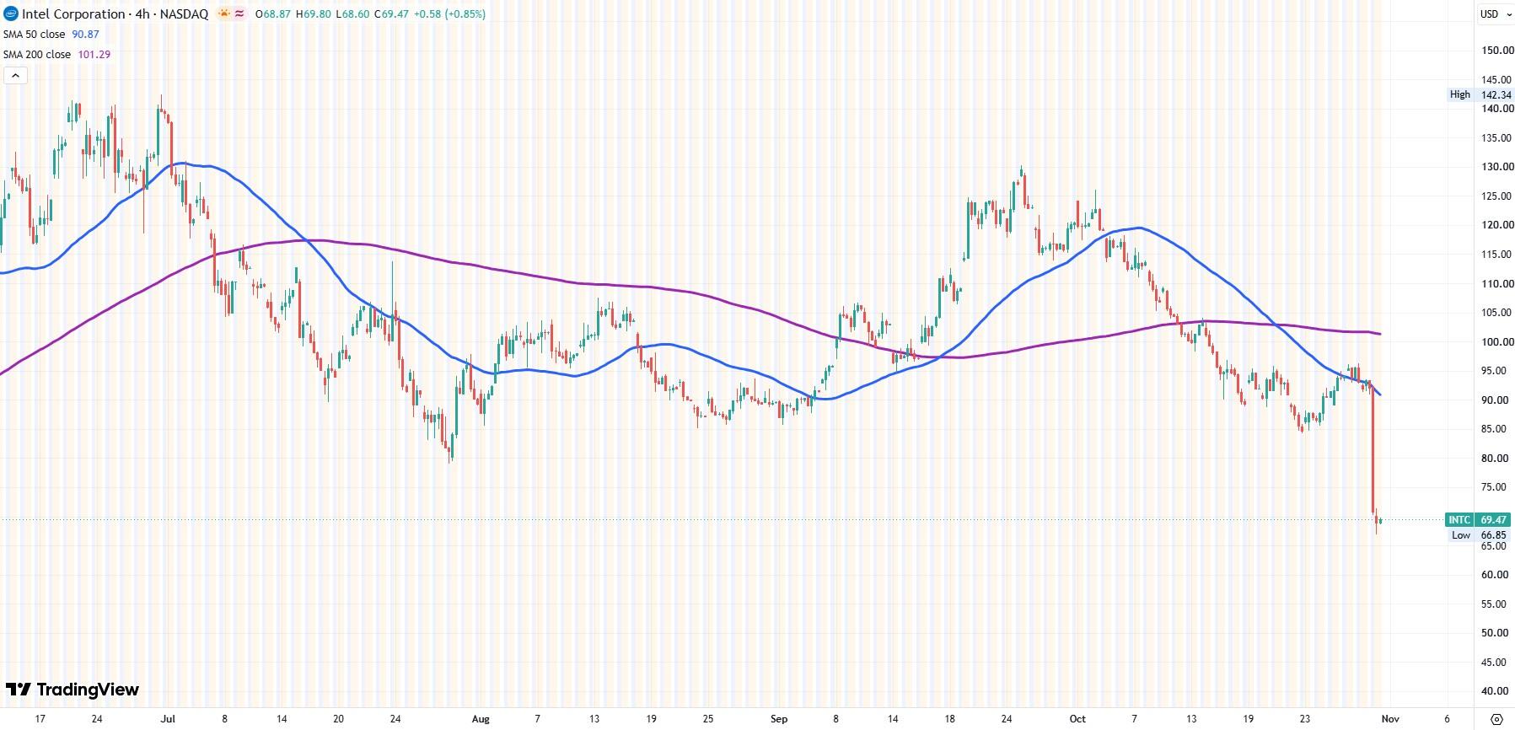Viewport: 1515px width, 730px height.
Task: Click the Intel logo icon beside the title
Action: pyautogui.click(x=11, y=13)
